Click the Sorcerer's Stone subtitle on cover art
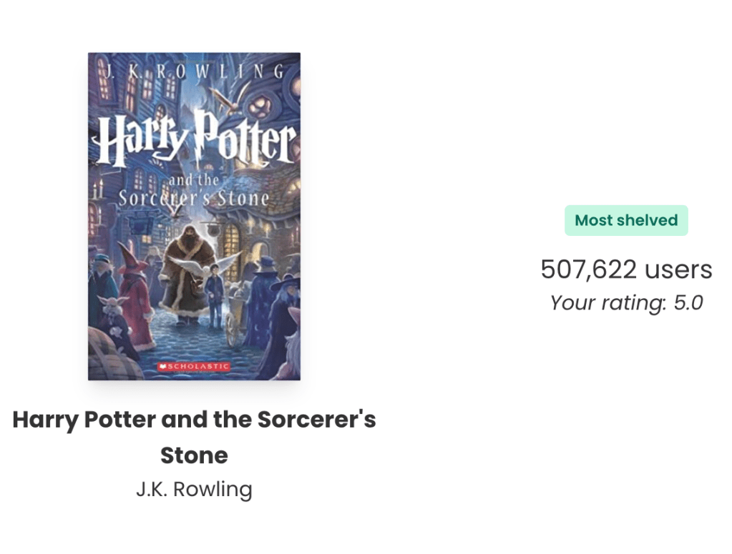Image resolution: width=732 pixels, height=554 pixels. [194, 197]
